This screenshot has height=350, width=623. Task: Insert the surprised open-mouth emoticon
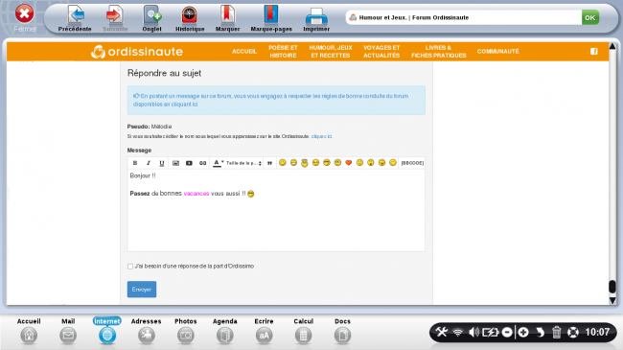(371, 163)
